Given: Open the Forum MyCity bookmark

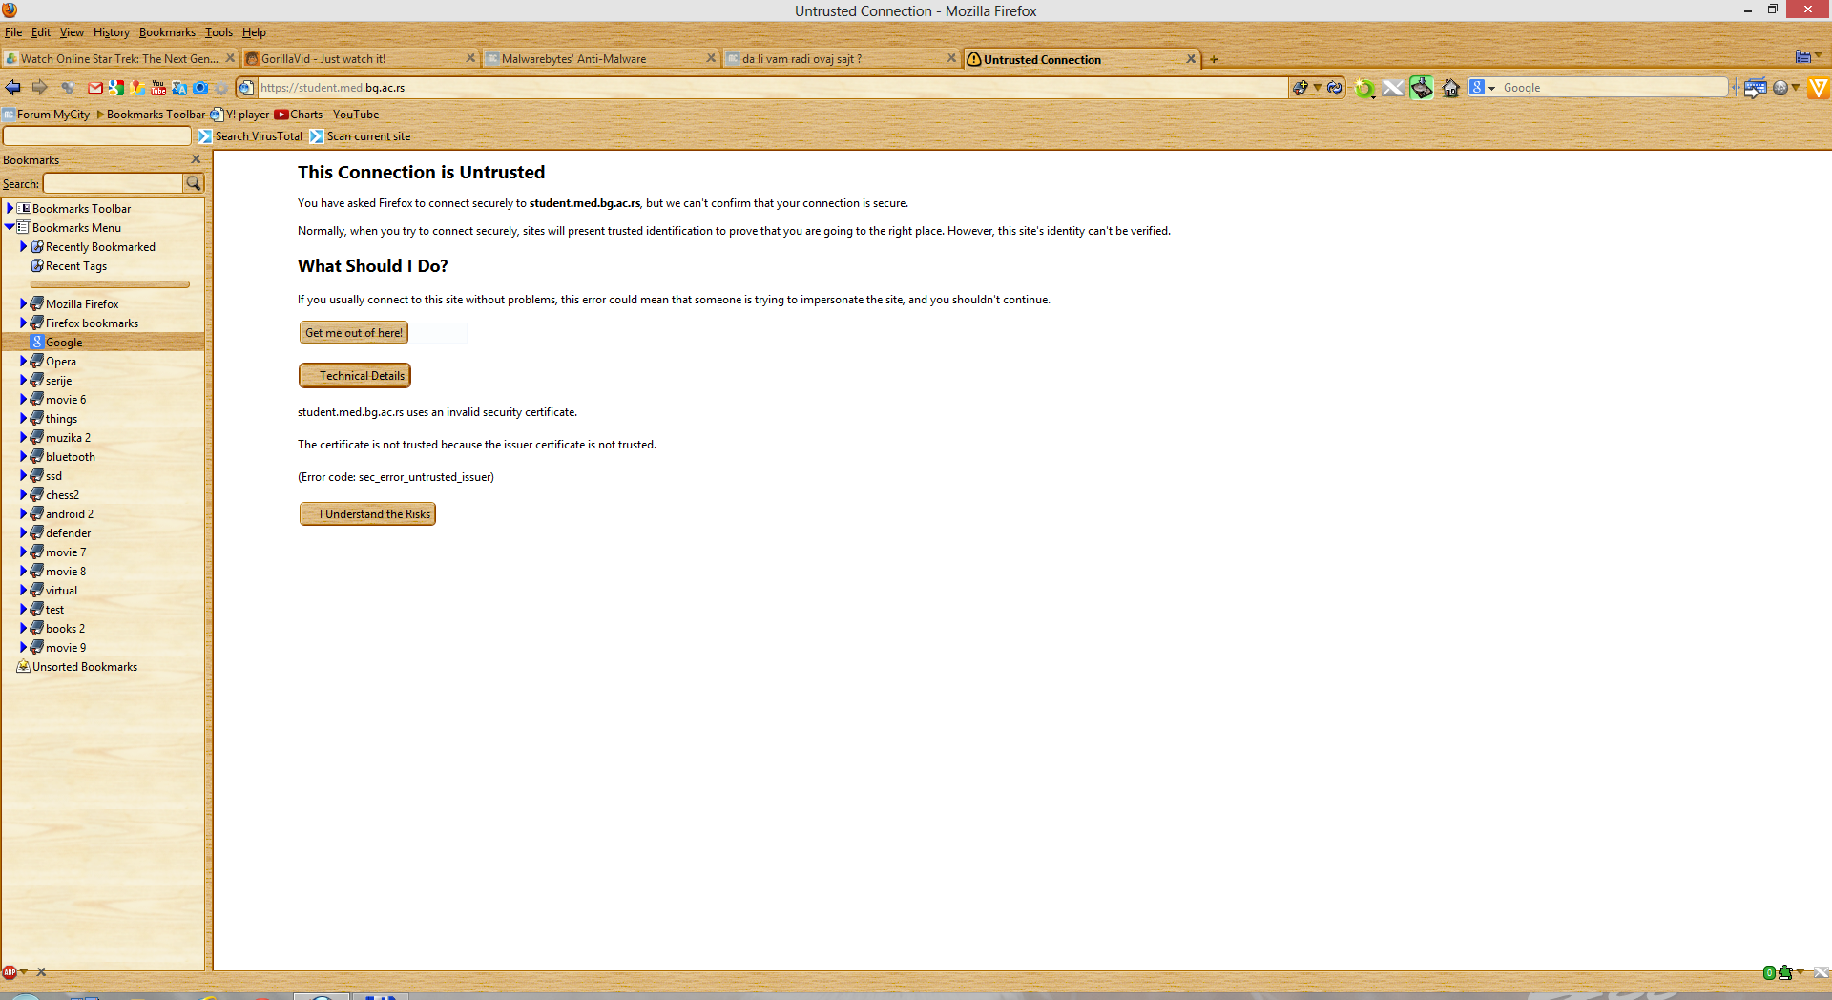Looking at the screenshot, I should click(47, 115).
